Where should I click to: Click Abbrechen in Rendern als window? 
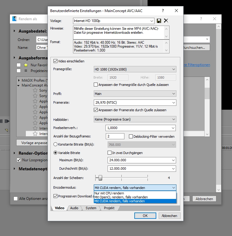204,199
